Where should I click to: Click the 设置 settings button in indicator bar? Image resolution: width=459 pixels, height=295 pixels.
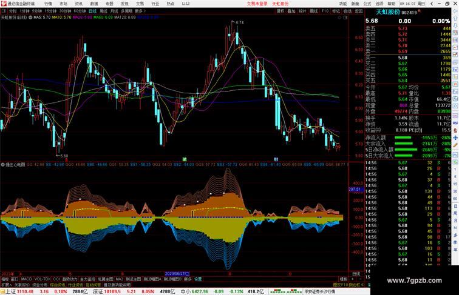click(198, 279)
